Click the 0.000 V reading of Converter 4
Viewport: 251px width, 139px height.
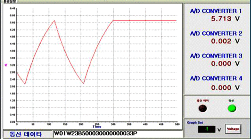(x=226, y=88)
